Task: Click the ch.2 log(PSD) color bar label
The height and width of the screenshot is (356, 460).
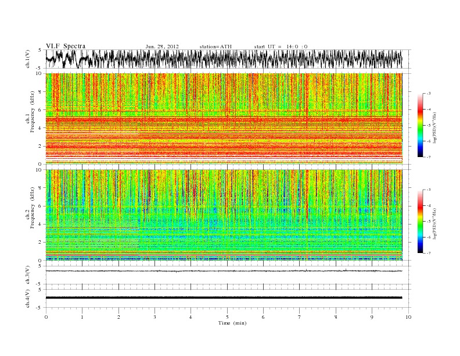Action: tap(435, 223)
